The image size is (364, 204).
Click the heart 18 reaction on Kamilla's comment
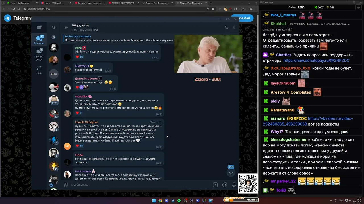[79, 146]
